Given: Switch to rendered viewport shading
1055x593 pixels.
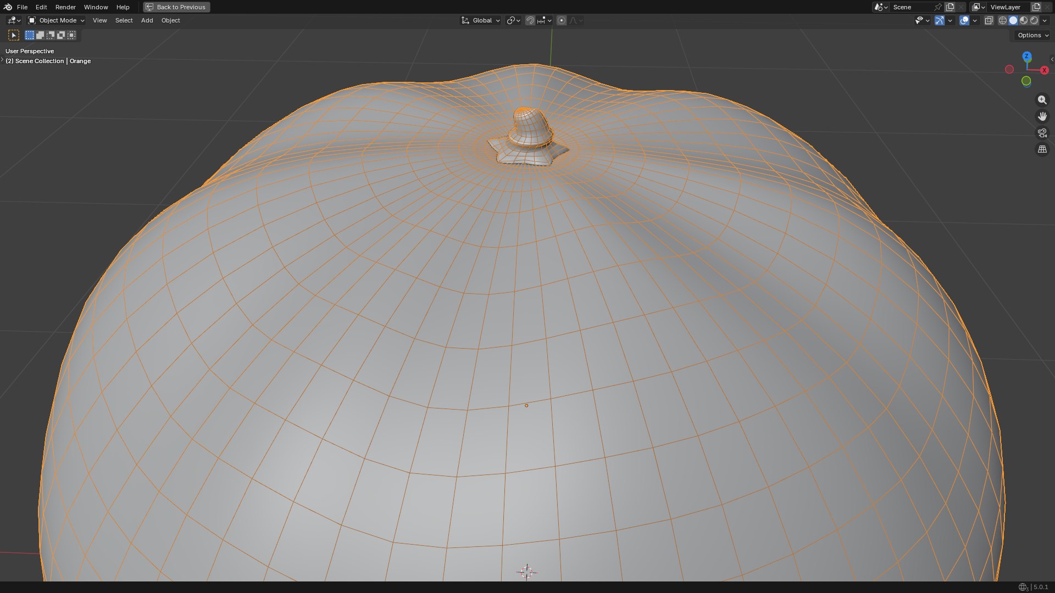Looking at the screenshot, I should point(1034,20).
